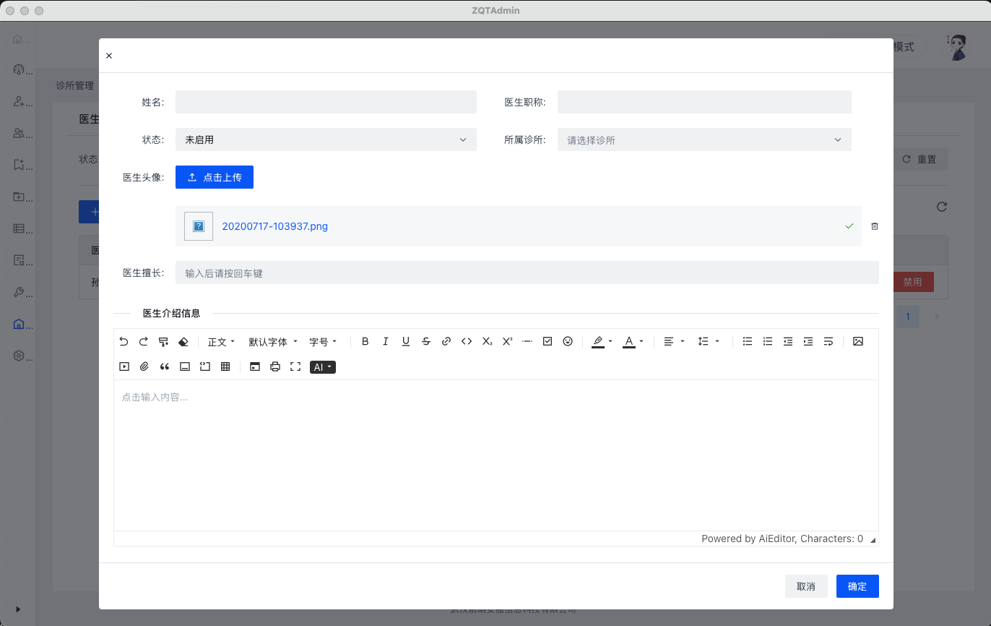Toggle inline code formatting
991x626 pixels.
[467, 341]
